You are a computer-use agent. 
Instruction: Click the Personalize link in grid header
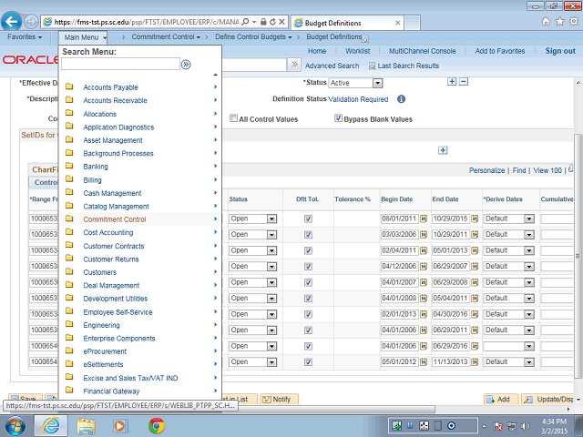pos(486,170)
